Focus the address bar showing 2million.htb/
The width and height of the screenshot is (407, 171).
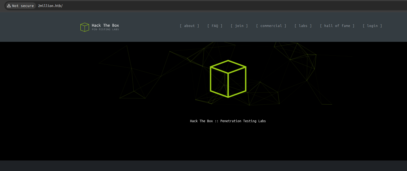pos(50,6)
